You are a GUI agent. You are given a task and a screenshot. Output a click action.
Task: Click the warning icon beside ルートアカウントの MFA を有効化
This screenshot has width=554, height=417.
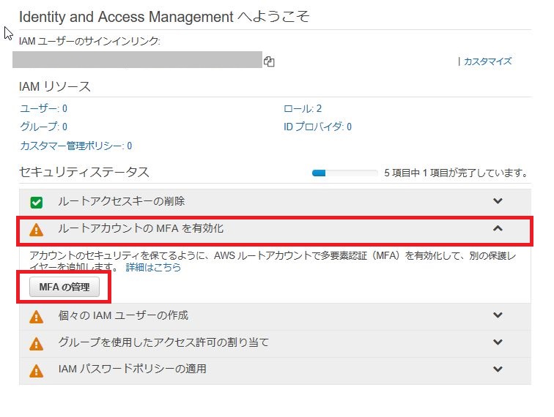click(x=37, y=230)
